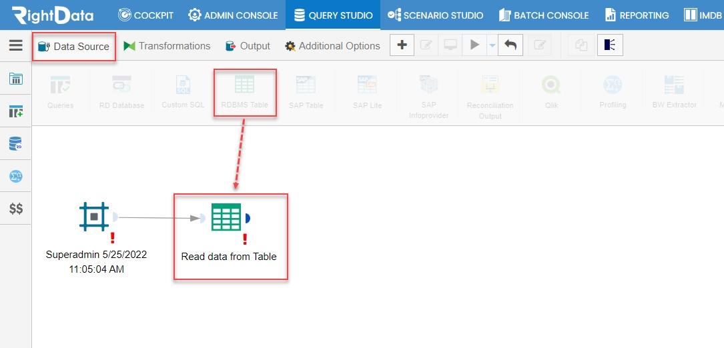Expand Additional Options
The image size is (724, 348).
pos(332,46)
